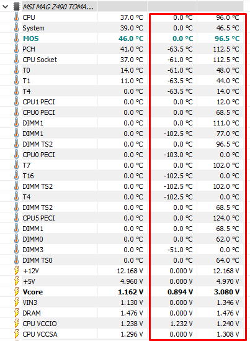Click CPU5 PECI maximum value 124.0 °C
Screen dimensions: 250x341
coord(226,218)
